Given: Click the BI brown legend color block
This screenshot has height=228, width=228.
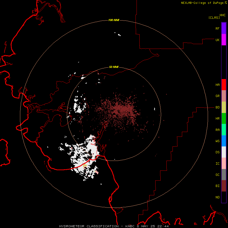Looking at the screenshot, I should coord(224,186).
